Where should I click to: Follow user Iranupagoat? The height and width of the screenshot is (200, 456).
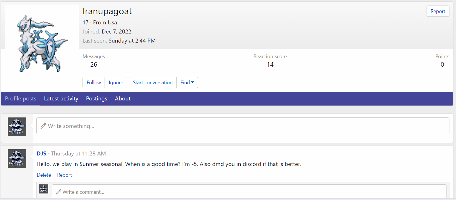(94, 83)
